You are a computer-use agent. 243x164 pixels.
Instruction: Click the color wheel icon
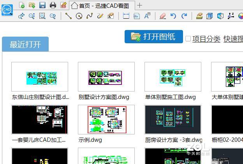pos(241,16)
